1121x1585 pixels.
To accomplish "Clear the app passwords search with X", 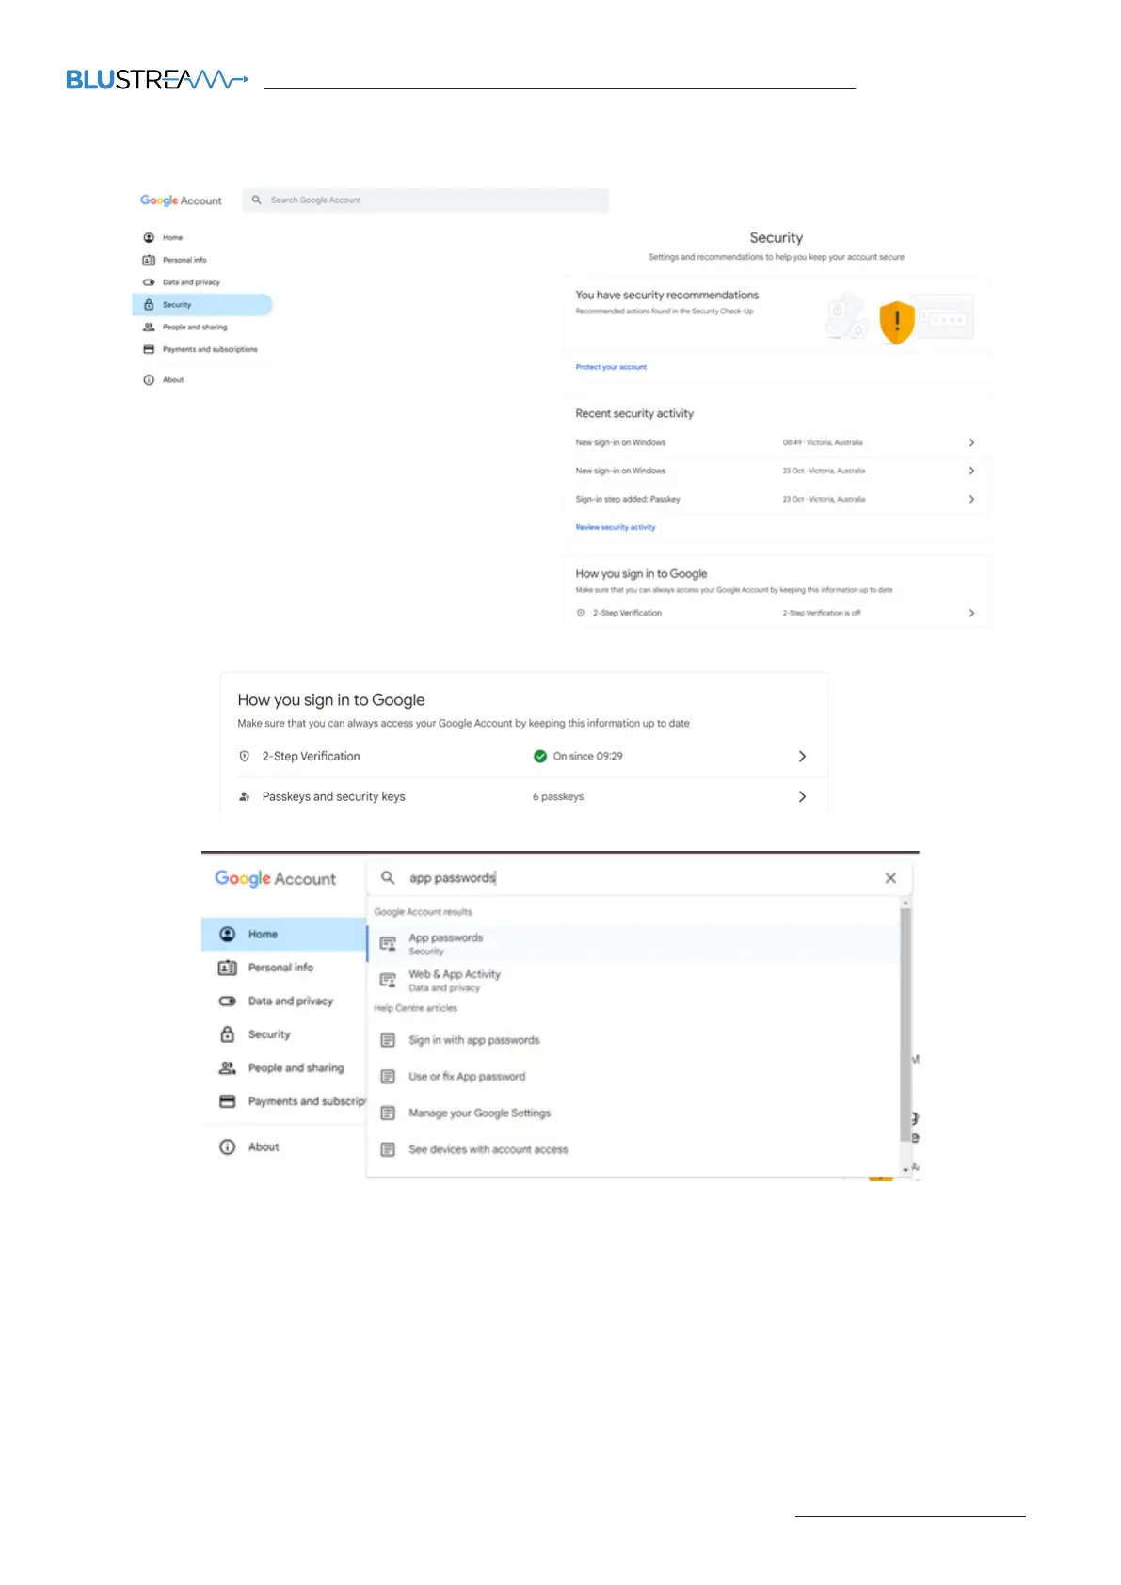I will point(890,878).
